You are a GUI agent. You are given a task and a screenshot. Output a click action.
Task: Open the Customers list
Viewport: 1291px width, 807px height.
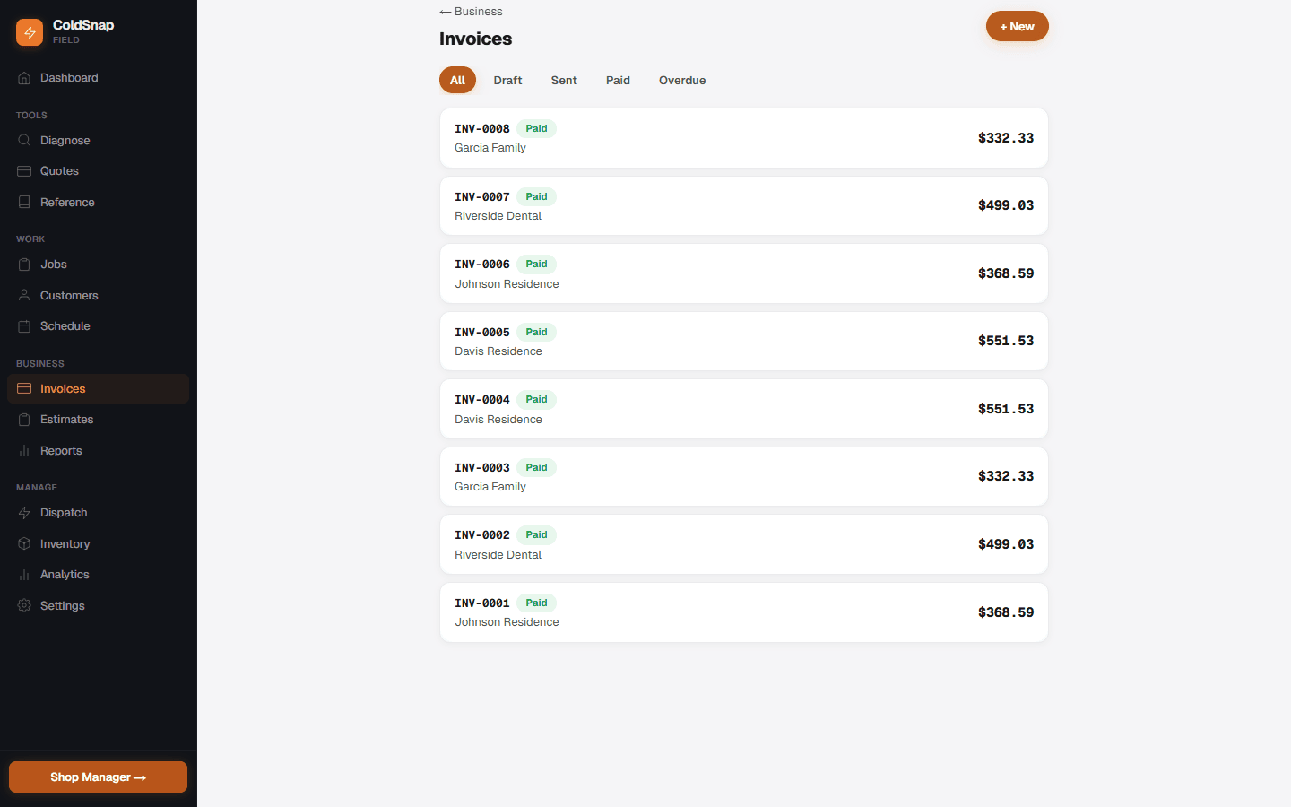(x=98, y=295)
